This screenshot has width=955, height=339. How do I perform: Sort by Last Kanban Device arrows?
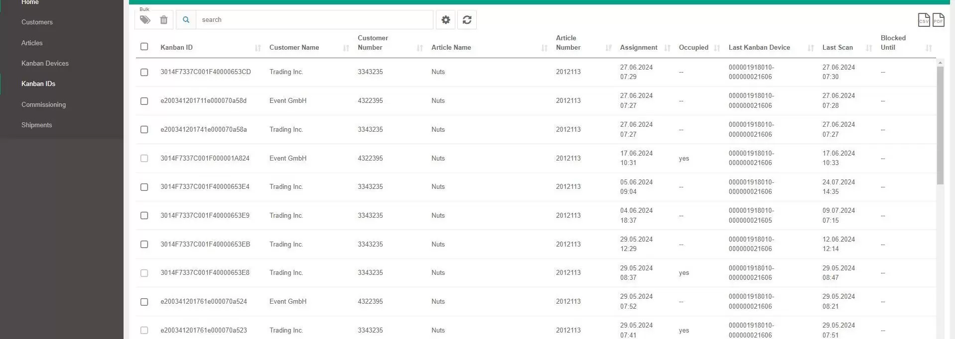(811, 48)
